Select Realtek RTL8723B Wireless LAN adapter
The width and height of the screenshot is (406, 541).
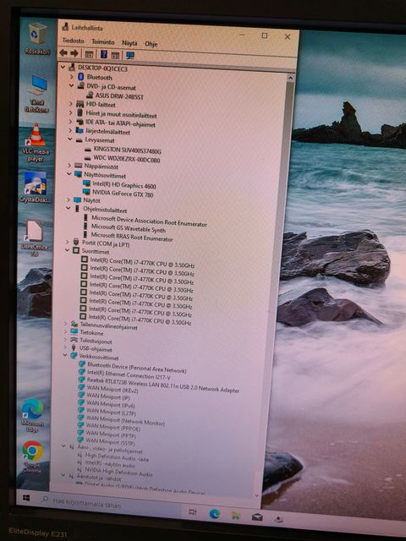coord(163,385)
